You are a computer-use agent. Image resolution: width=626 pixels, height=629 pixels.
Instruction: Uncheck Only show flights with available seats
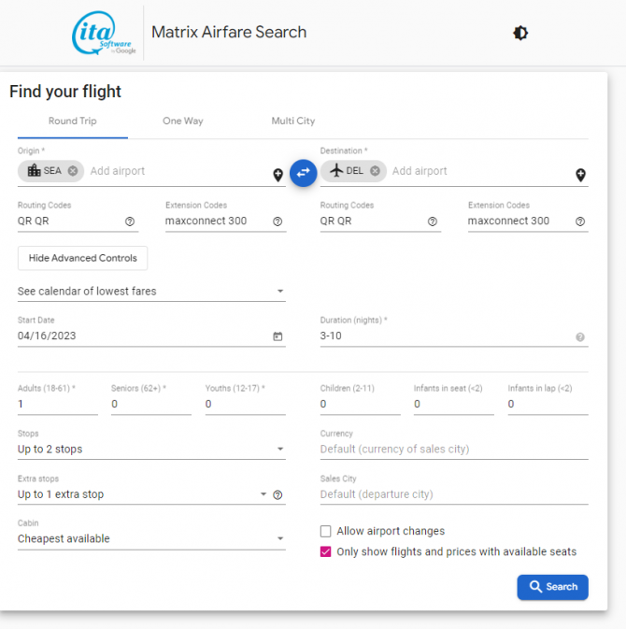click(325, 551)
